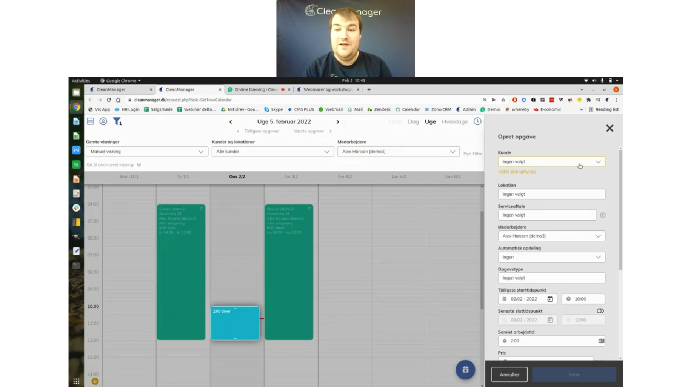Click the Serviceaftale input field
Viewport: 691px width, 387px height.
(547, 215)
